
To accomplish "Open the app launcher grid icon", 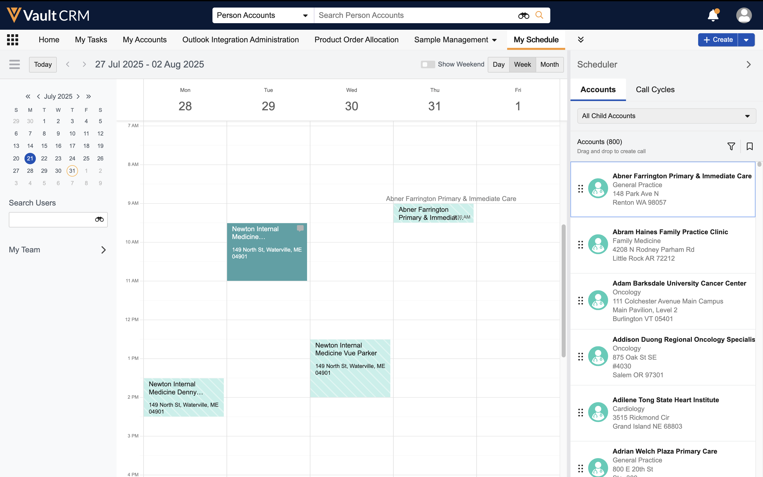I will (13, 40).
